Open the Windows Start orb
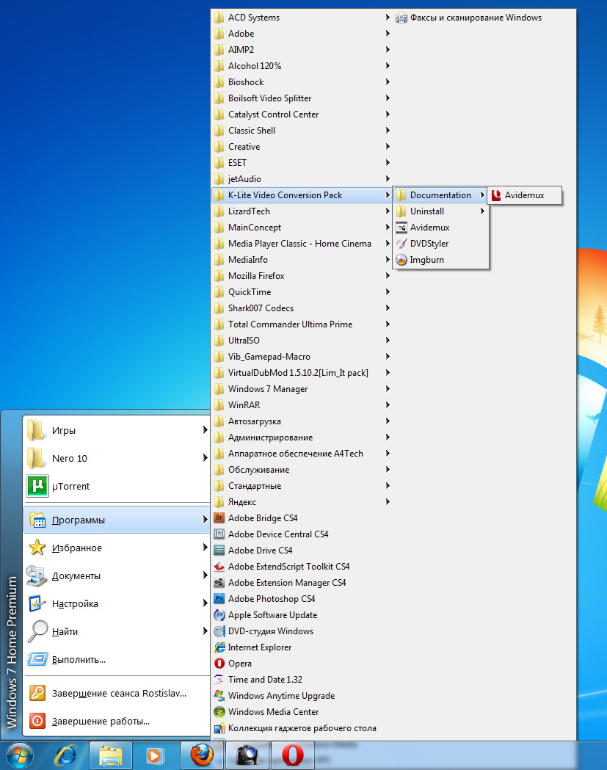The image size is (607, 770). point(20,755)
